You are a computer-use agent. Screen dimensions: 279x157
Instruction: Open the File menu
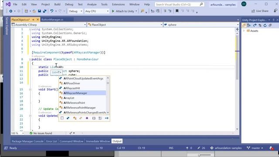coord(15,4)
